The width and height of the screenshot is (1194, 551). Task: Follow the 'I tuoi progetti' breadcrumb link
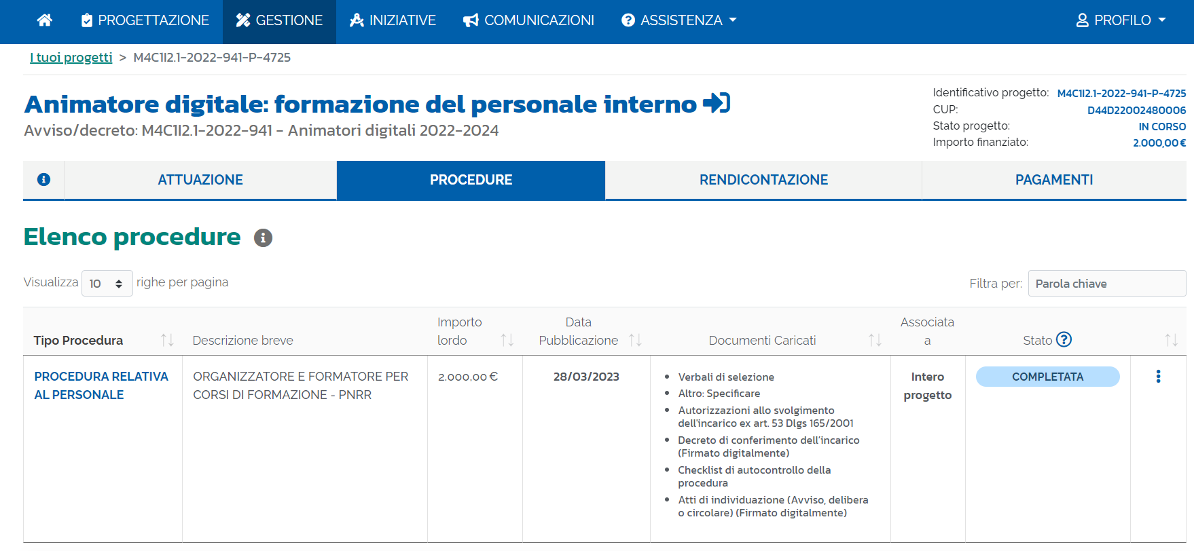[71, 58]
